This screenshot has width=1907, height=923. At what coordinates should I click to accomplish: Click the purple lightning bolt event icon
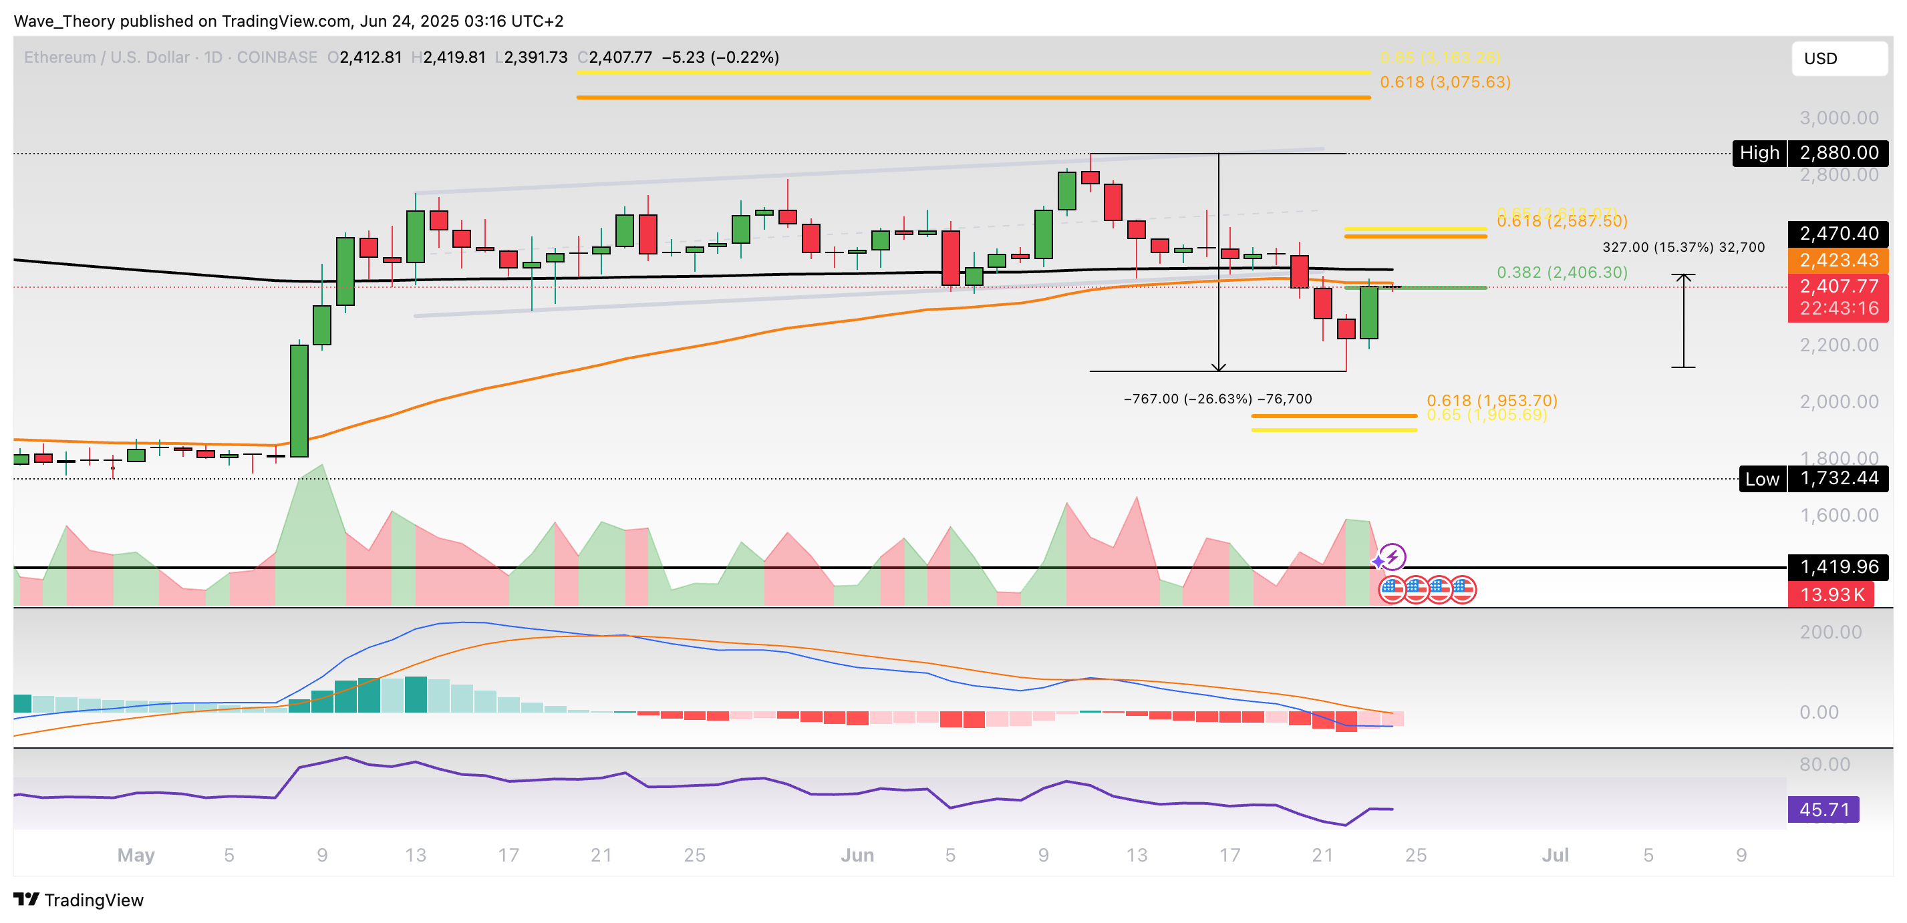[x=1392, y=556]
